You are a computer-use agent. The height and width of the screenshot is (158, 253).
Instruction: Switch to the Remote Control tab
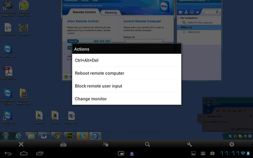point(84,12)
